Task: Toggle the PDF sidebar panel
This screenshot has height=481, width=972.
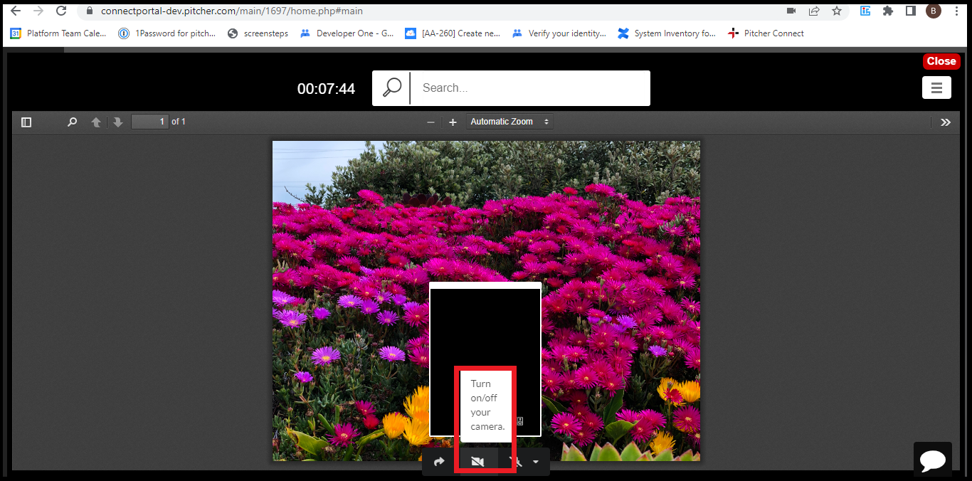Action: [x=26, y=122]
